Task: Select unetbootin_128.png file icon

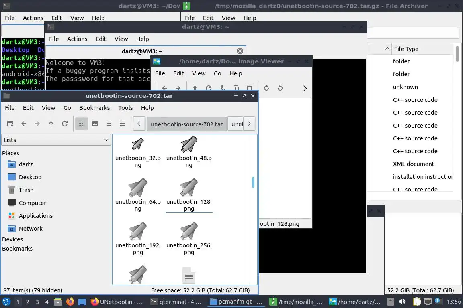Action: (189, 187)
